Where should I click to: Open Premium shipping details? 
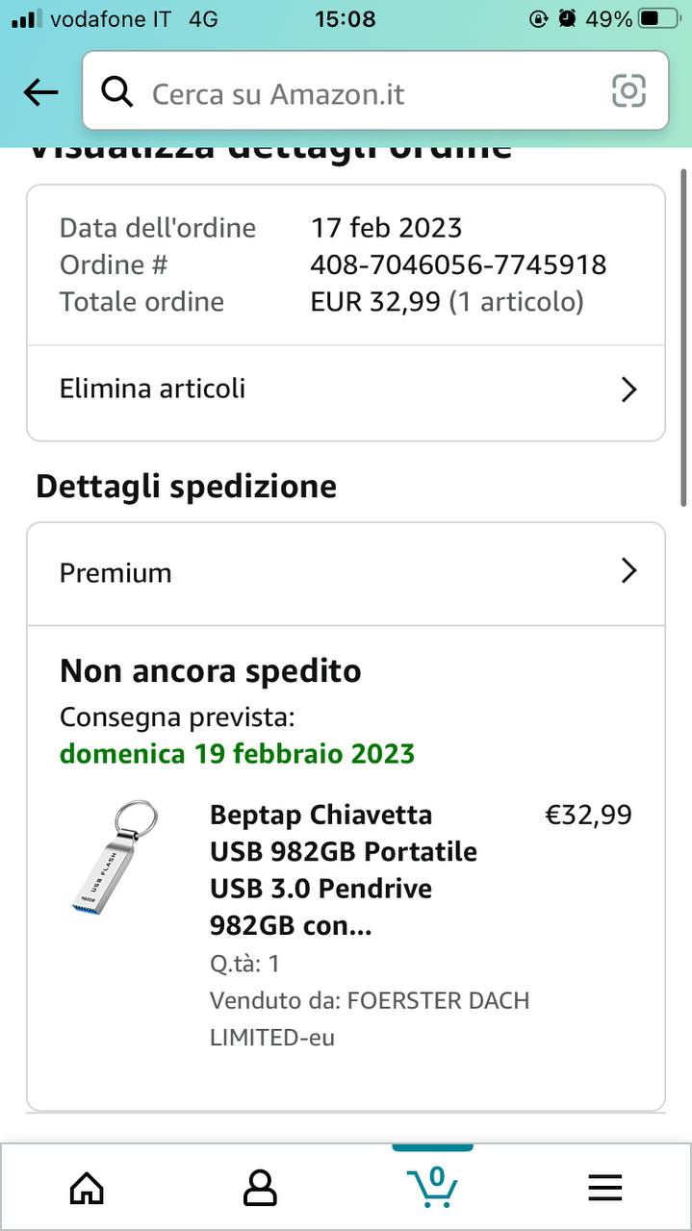(x=115, y=573)
